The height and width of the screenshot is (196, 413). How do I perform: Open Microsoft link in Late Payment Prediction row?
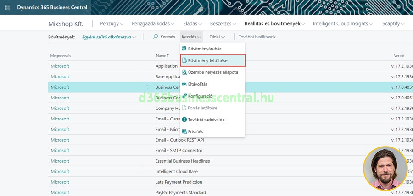(x=60, y=182)
